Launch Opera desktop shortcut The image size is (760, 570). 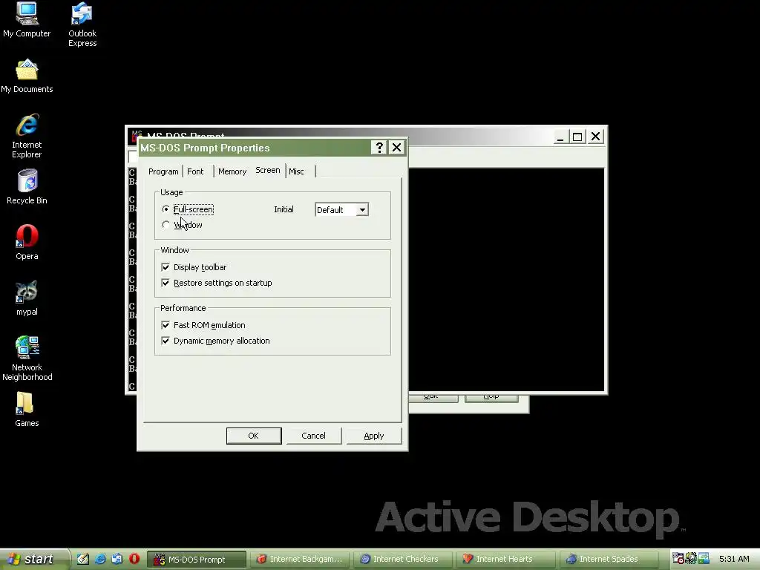pos(27,243)
